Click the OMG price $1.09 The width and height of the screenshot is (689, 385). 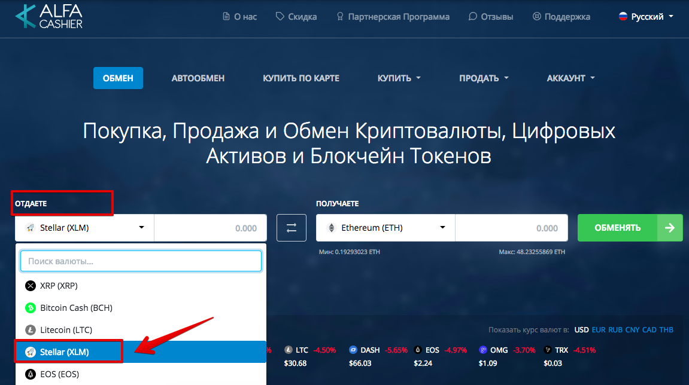(488, 363)
